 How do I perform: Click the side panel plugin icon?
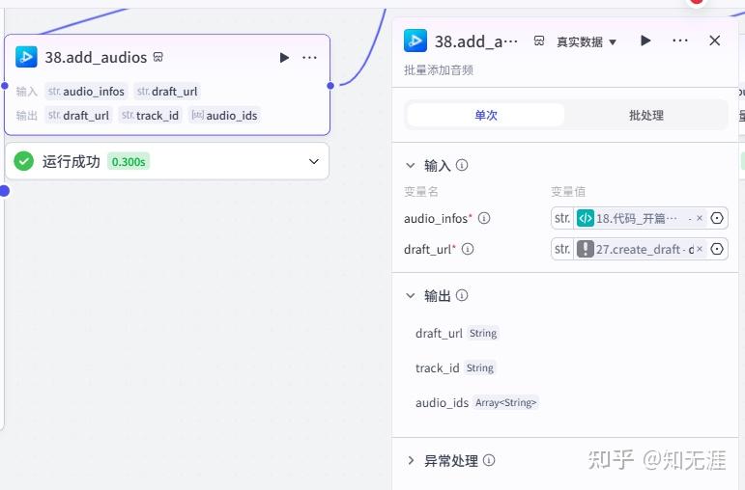pyautogui.click(x=415, y=41)
